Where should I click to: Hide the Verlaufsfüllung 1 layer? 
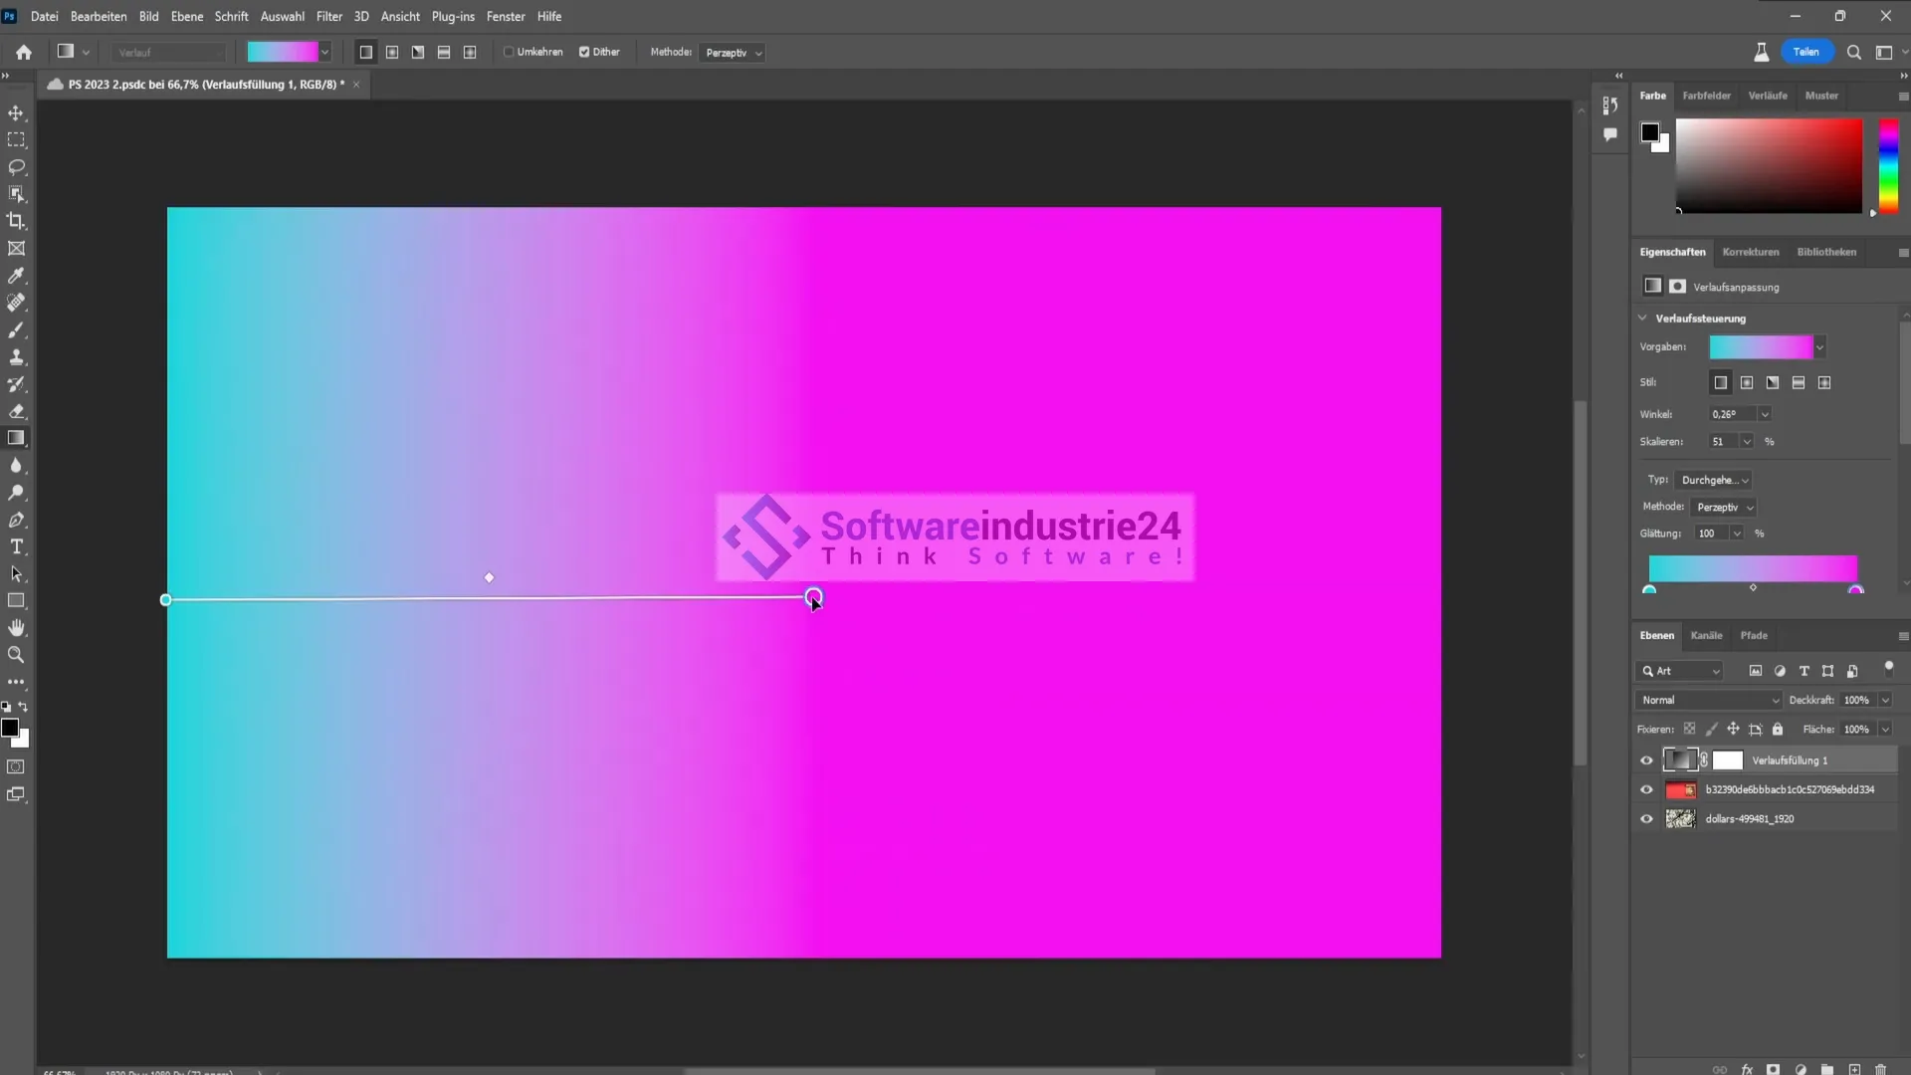1646,760
